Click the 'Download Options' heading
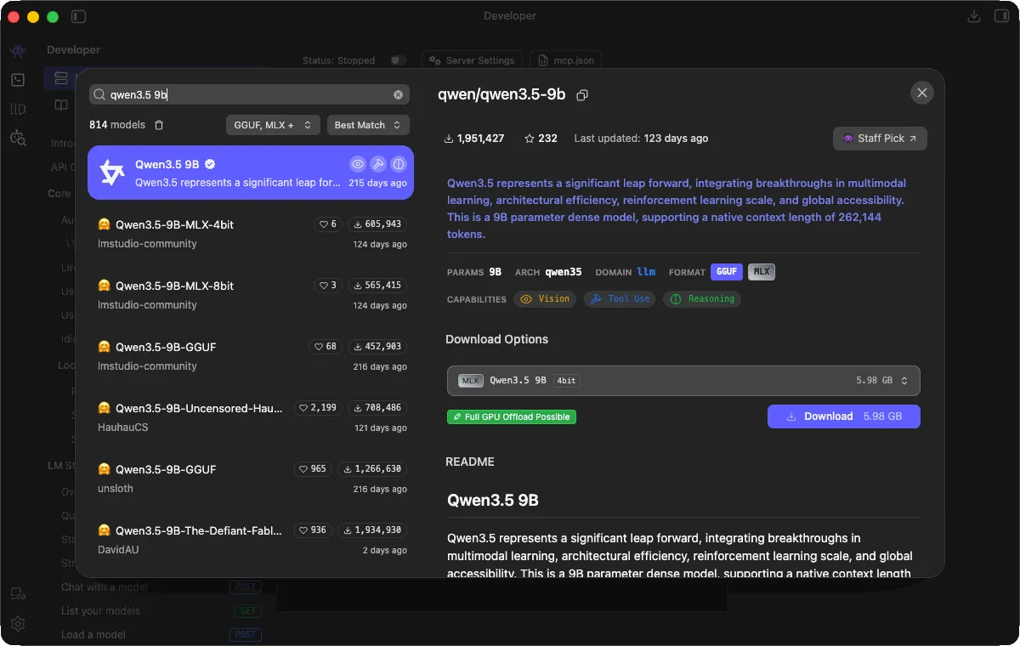The height and width of the screenshot is (646, 1020). tap(497, 339)
